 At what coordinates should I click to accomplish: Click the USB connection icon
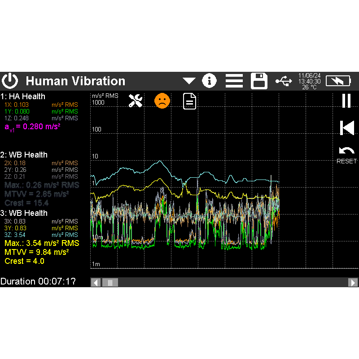(284, 81)
